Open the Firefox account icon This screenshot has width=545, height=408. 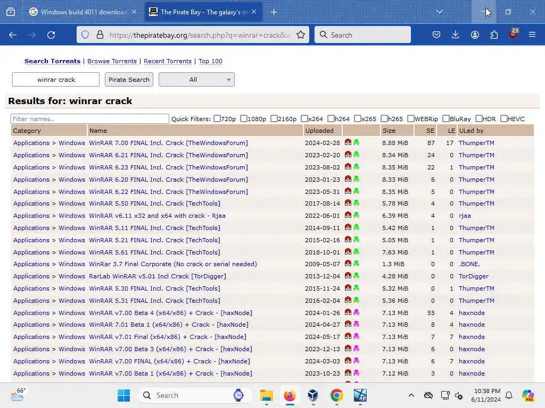475,35
